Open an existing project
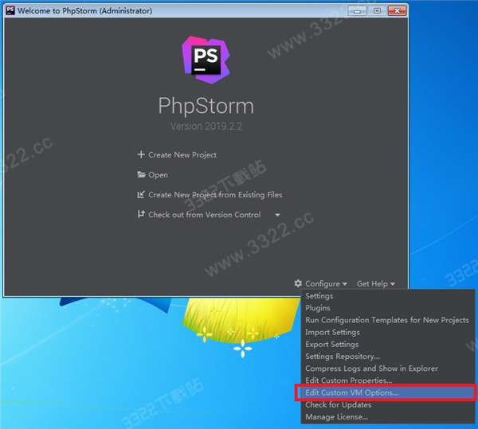478x429 pixels. pyautogui.click(x=158, y=175)
